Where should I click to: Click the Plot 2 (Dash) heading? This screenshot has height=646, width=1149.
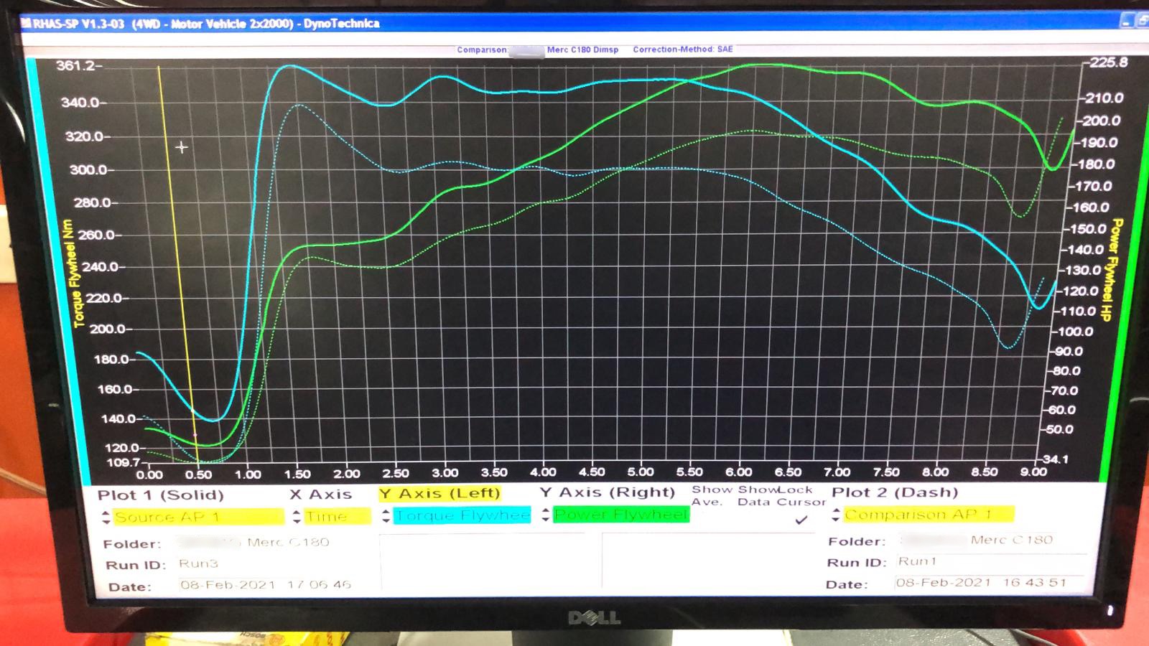point(895,492)
